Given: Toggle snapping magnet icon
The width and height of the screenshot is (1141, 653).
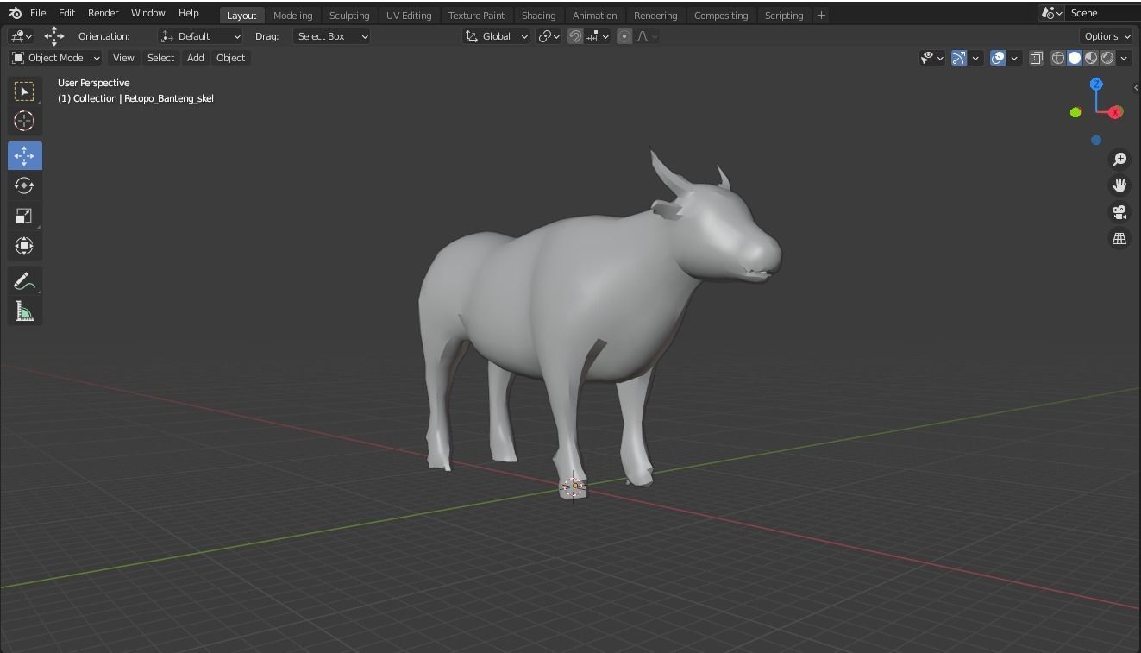Looking at the screenshot, I should pos(575,36).
